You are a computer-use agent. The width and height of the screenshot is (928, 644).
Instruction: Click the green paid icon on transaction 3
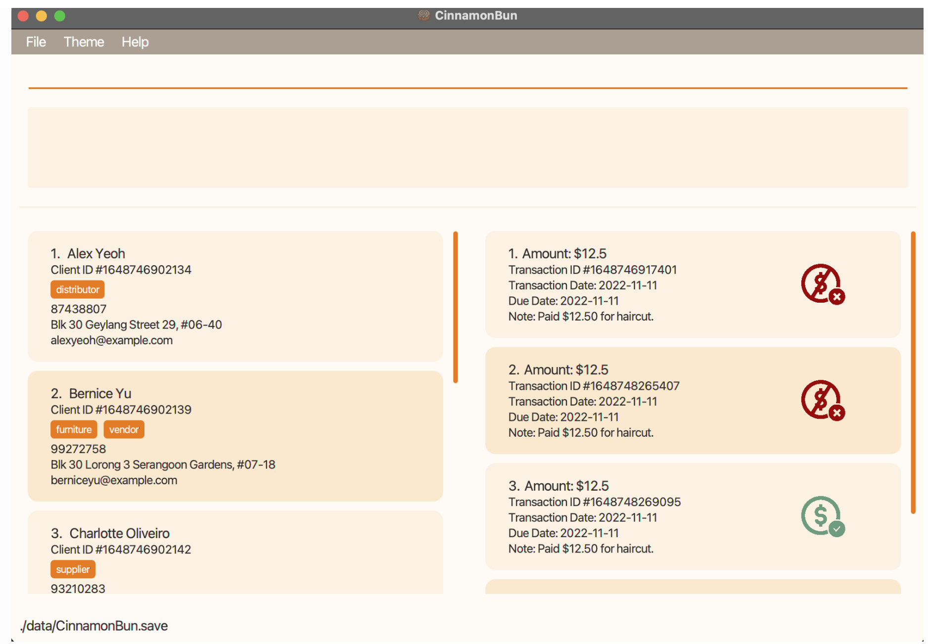click(x=821, y=517)
